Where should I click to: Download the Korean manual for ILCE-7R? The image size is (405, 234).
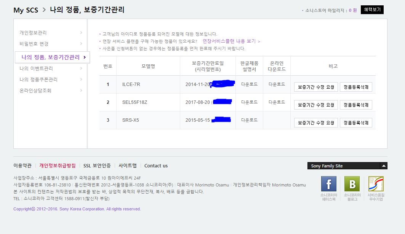click(249, 84)
